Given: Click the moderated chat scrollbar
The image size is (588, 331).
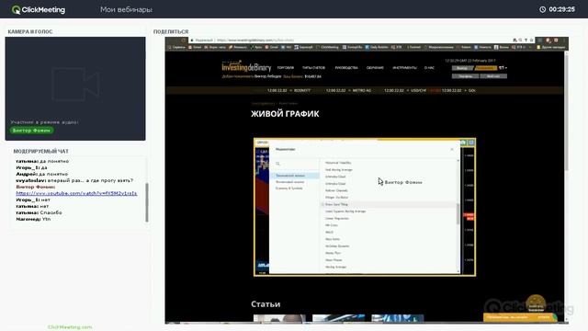Looking at the screenshot, I should click(147, 202).
